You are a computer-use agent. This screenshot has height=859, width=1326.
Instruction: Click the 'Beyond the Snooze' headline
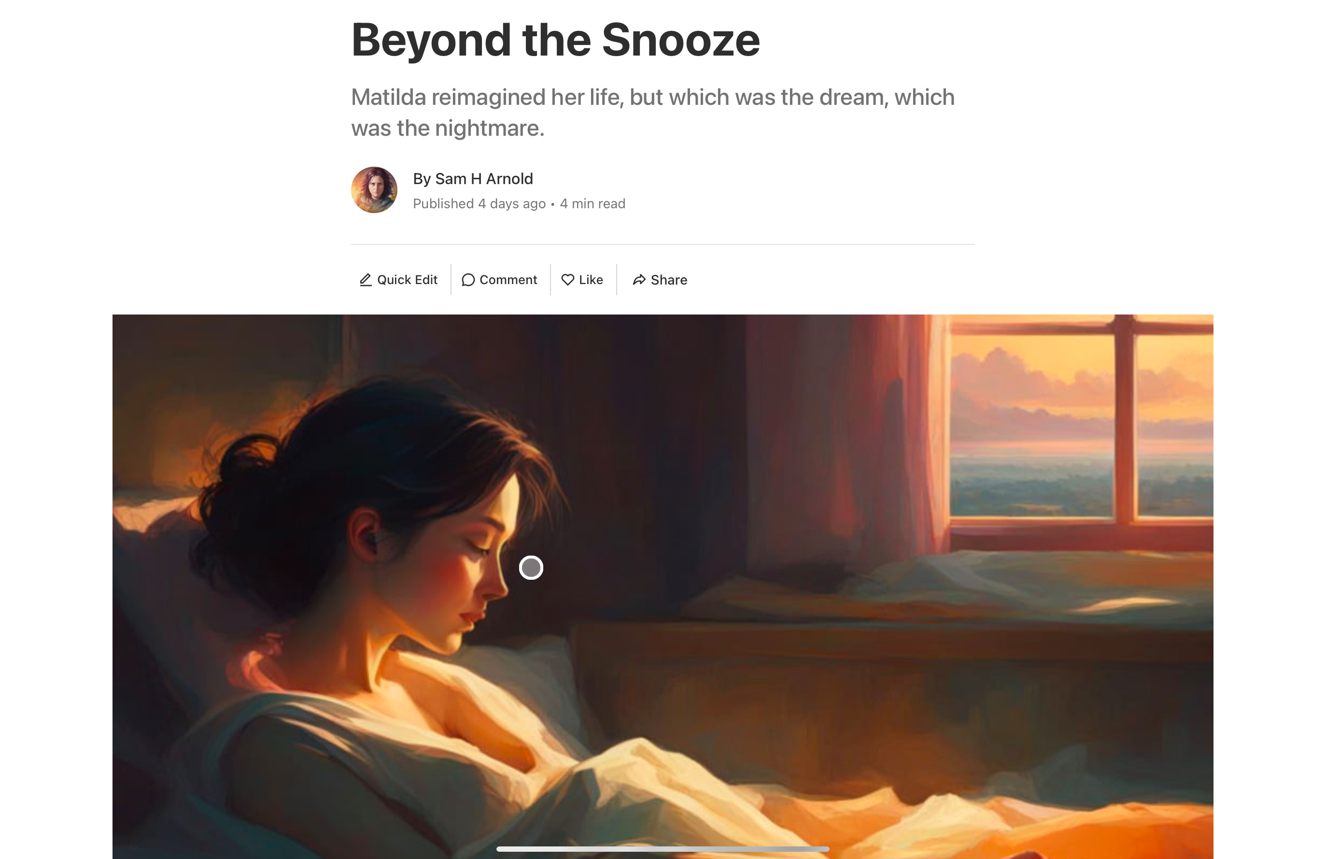click(555, 40)
